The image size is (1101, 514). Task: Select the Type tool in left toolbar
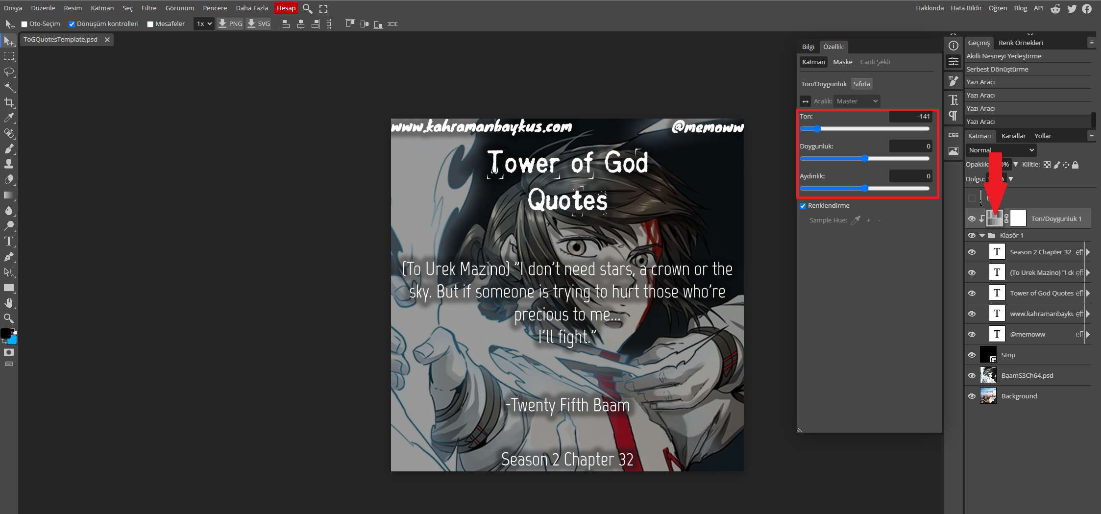click(9, 241)
